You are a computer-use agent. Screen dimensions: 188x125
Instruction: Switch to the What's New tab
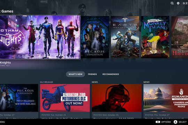coord(76,74)
